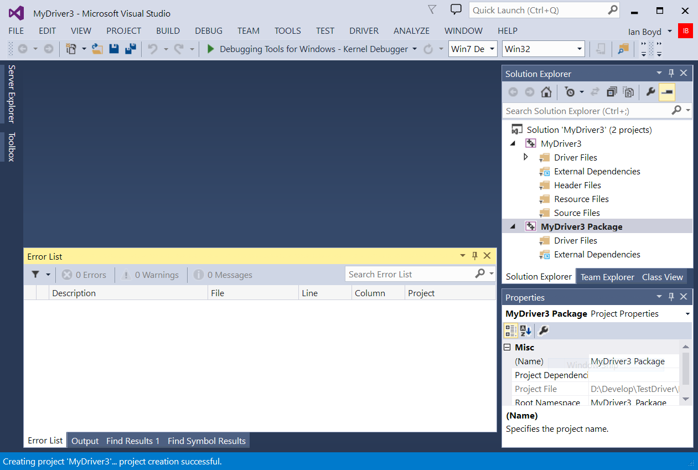698x470 pixels.
Task: Collapse the MyDriver3 Package project node
Action: coord(512,226)
